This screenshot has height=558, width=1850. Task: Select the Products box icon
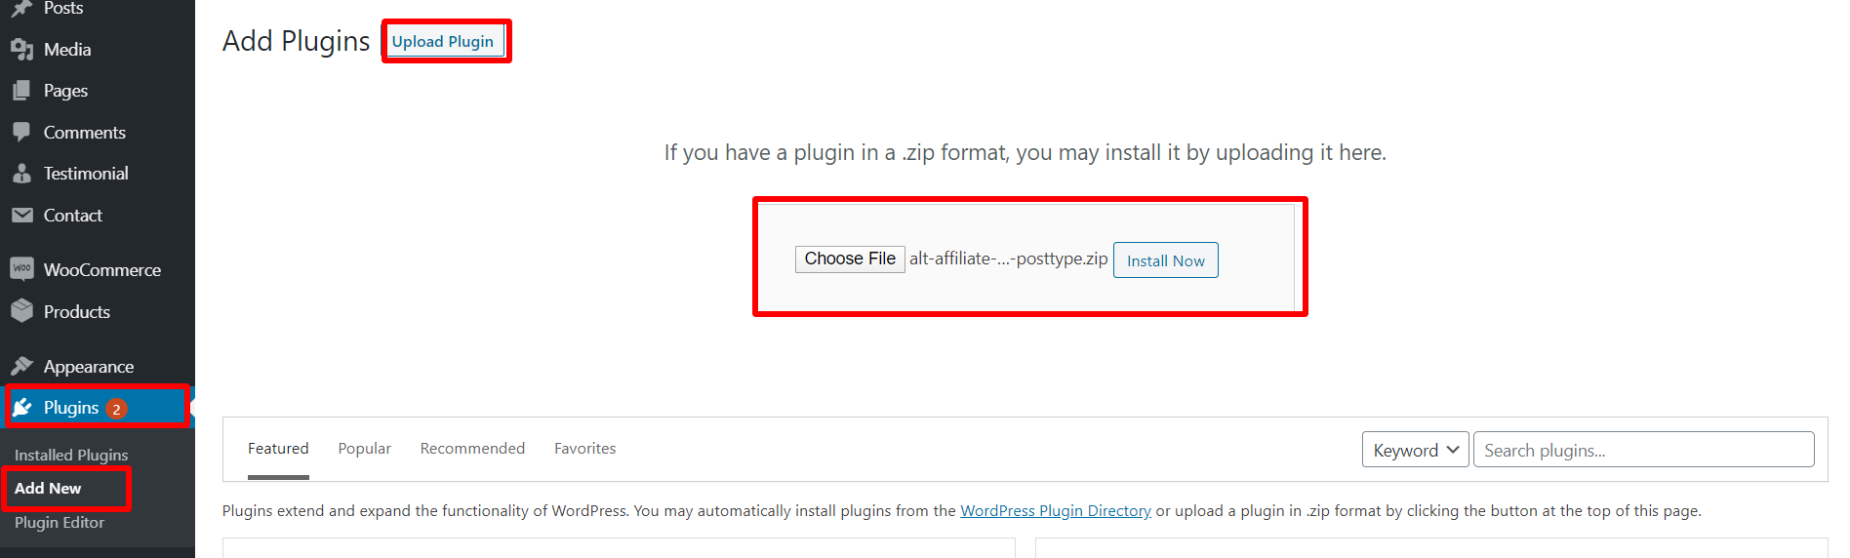(x=21, y=311)
